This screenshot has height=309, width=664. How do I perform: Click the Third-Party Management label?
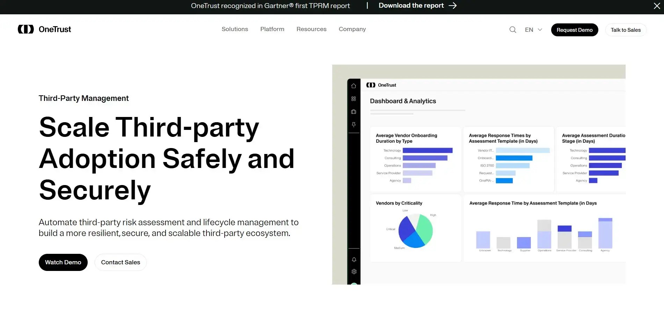click(x=83, y=98)
